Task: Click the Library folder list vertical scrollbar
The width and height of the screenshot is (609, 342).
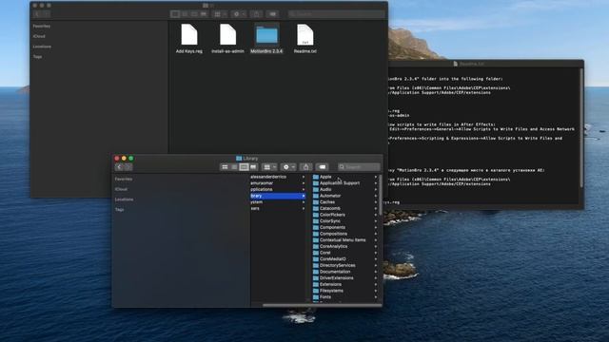Action: point(381,195)
